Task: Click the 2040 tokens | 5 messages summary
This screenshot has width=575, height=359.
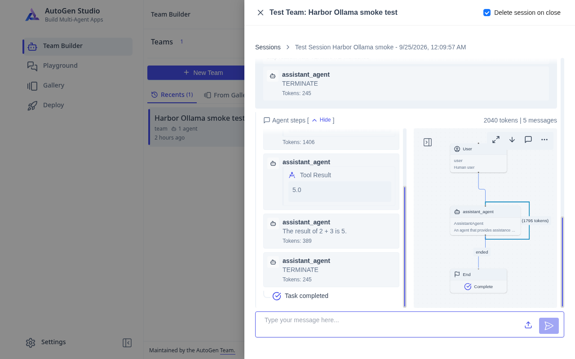Action: click(520, 120)
